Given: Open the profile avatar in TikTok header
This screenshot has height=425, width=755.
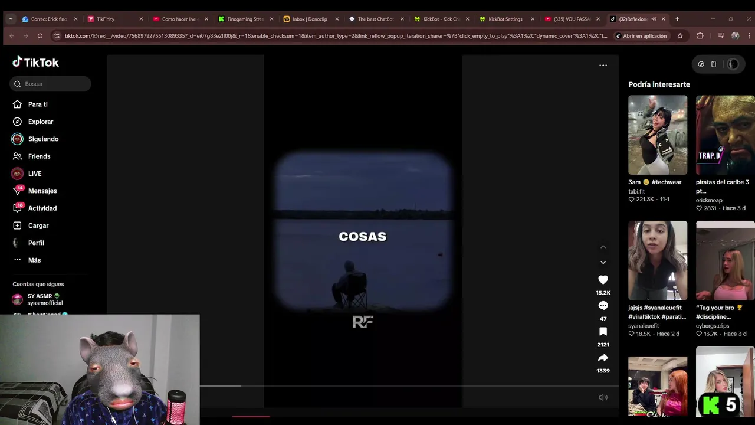Looking at the screenshot, I should click(x=733, y=64).
